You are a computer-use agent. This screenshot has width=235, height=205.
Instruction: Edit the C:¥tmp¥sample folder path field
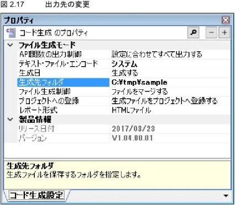click(x=170, y=83)
